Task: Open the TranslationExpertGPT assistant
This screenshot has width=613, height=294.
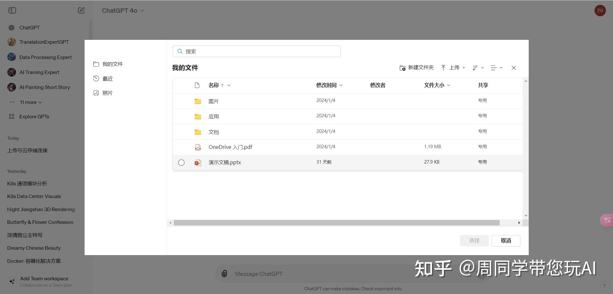Action: 44,42
